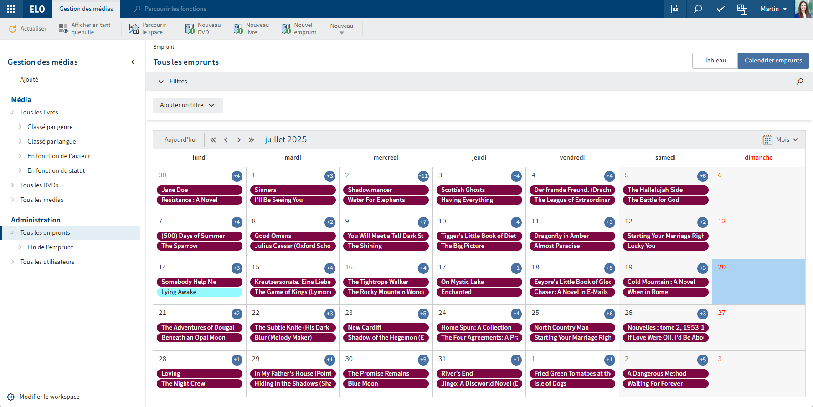Search within filters using the magnifier

(800, 82)
